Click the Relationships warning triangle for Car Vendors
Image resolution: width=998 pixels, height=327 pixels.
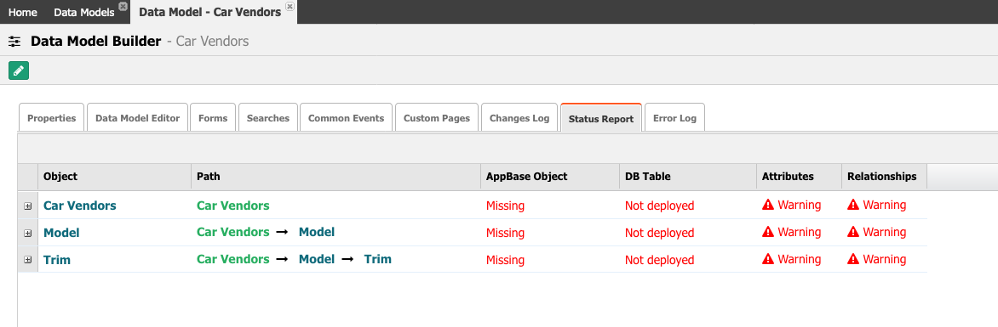click(853, 205)
